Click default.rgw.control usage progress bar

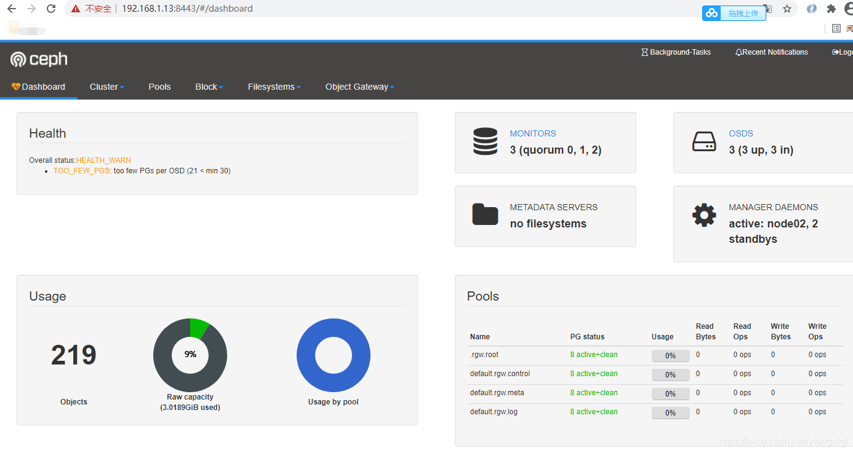671,374
